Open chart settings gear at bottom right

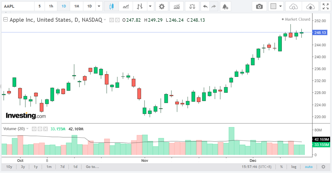coord(323,167)
